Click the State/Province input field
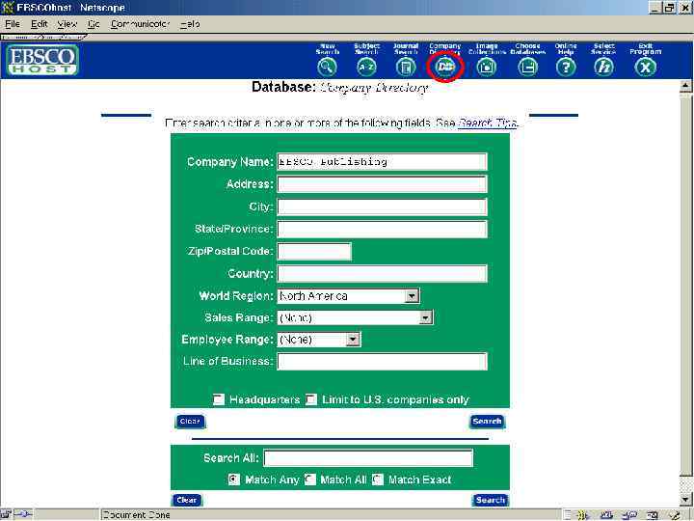Viewport: 694px width, 521px height. coord(382,229)
